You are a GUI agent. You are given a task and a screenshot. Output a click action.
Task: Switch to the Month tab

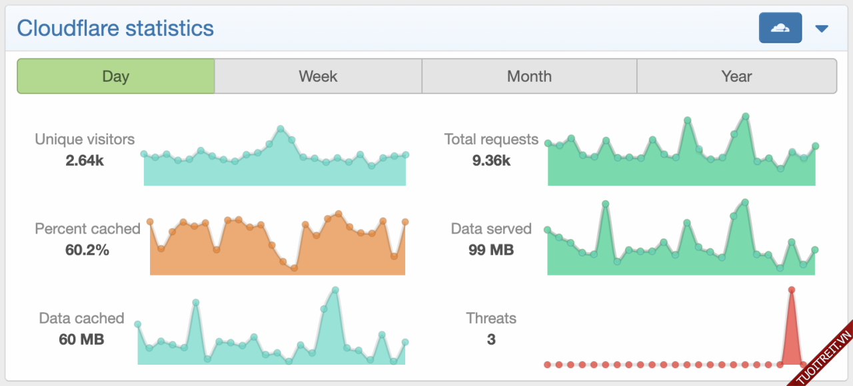coord(529,77)
